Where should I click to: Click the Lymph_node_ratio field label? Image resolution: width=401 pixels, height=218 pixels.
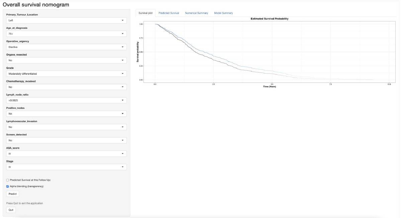[17, 95]
